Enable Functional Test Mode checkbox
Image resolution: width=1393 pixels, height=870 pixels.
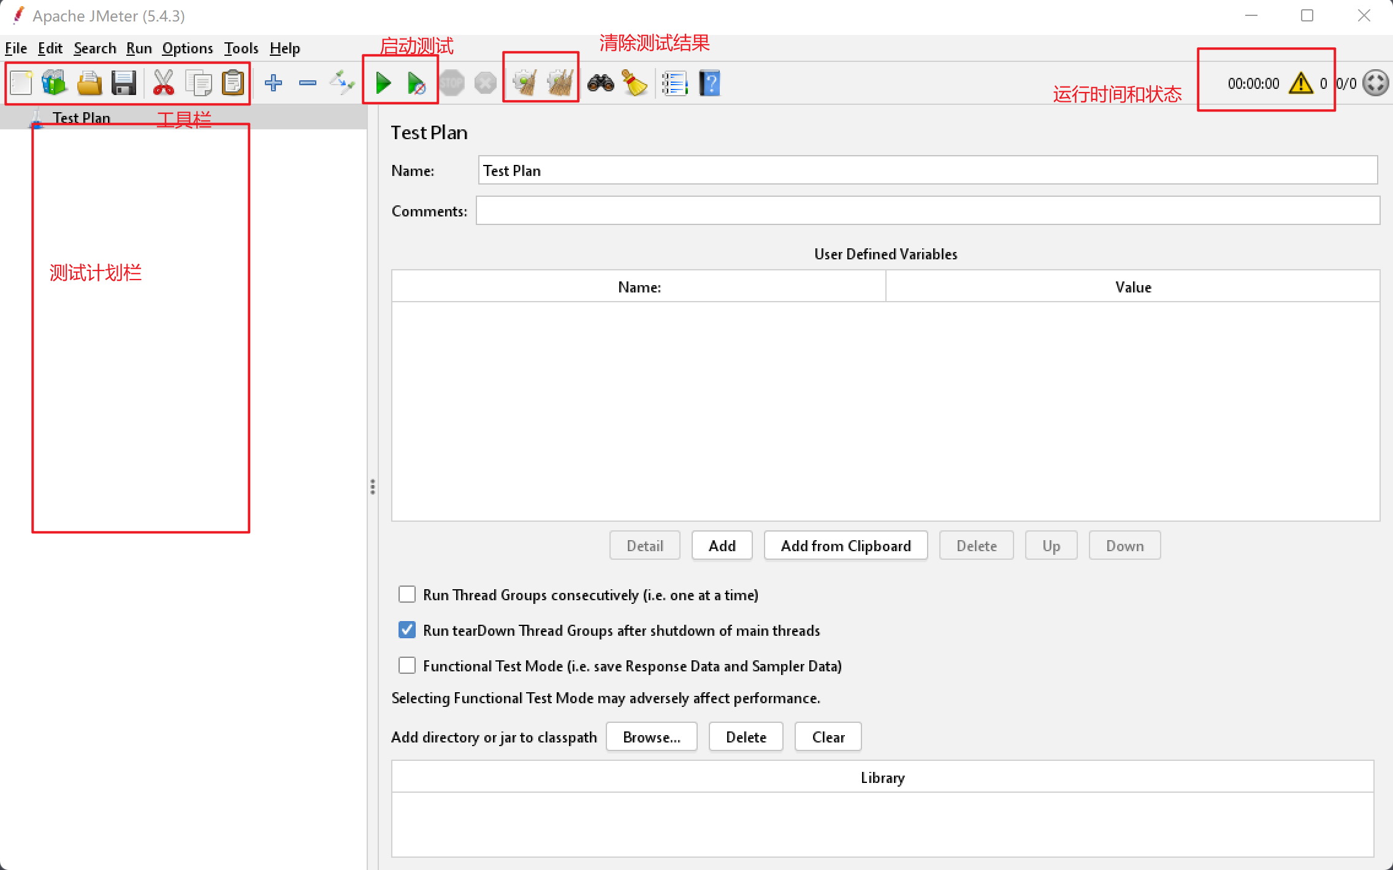tap(407, 665)
